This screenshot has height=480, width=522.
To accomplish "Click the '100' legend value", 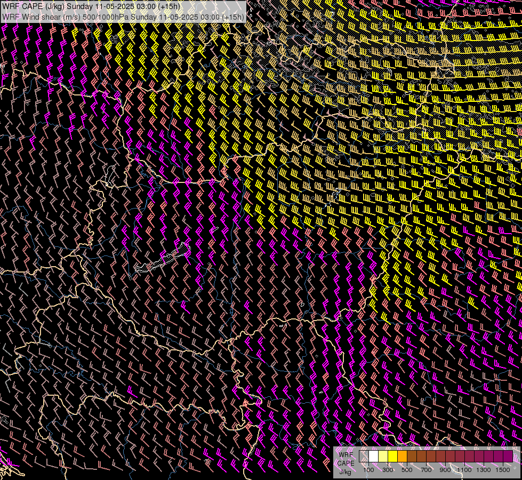I will coord(368,470).
